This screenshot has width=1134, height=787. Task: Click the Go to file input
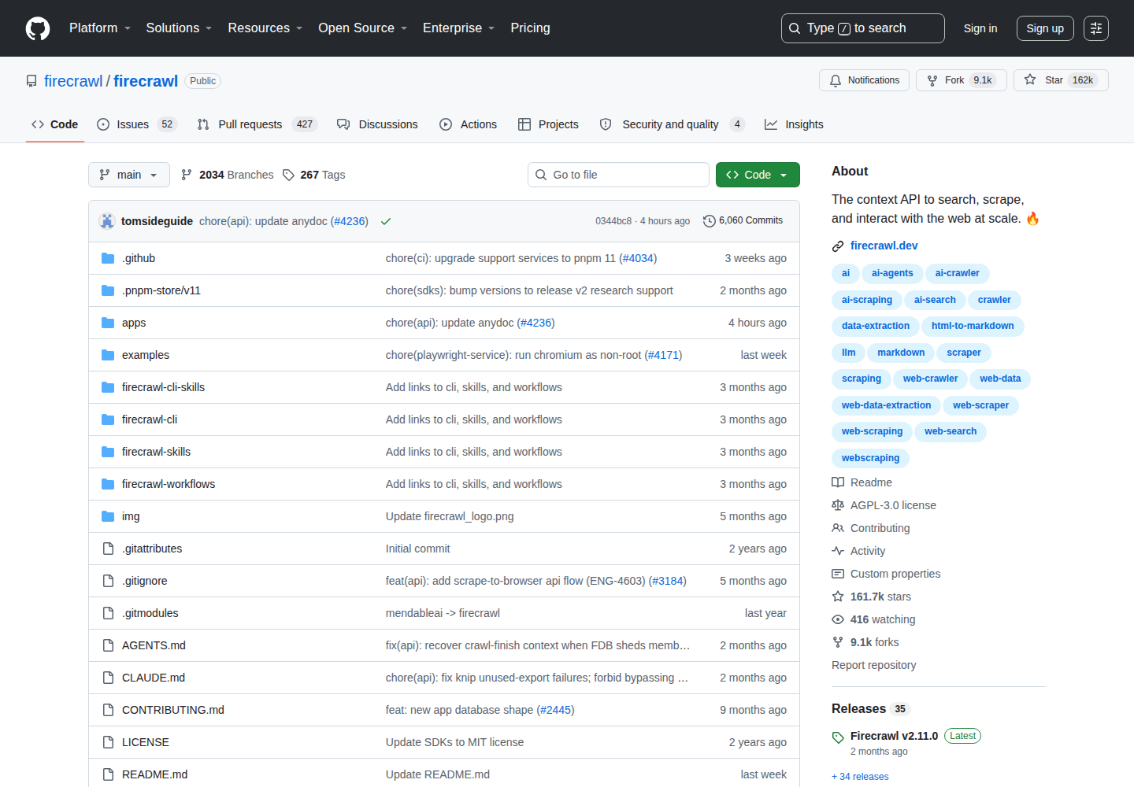(x=618, y=175)
